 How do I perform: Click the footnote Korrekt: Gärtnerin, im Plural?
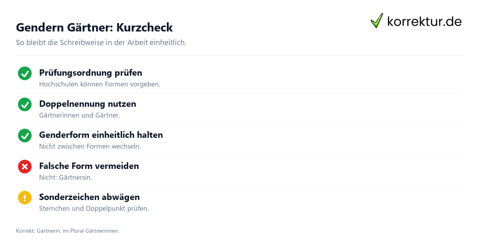67,231
